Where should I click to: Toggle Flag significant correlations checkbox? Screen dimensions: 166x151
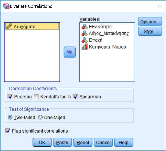tap(8, 131)
